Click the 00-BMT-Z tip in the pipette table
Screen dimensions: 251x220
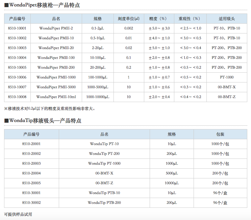pyautogui.click(x=227, y=97)
